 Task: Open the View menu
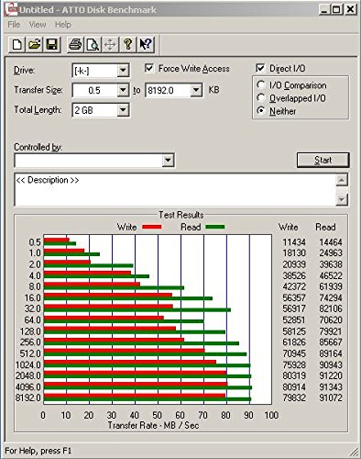tap(38, 25)
